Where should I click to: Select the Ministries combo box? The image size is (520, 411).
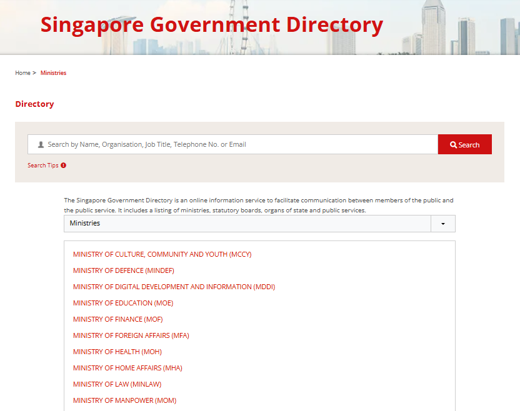point(259,224)
